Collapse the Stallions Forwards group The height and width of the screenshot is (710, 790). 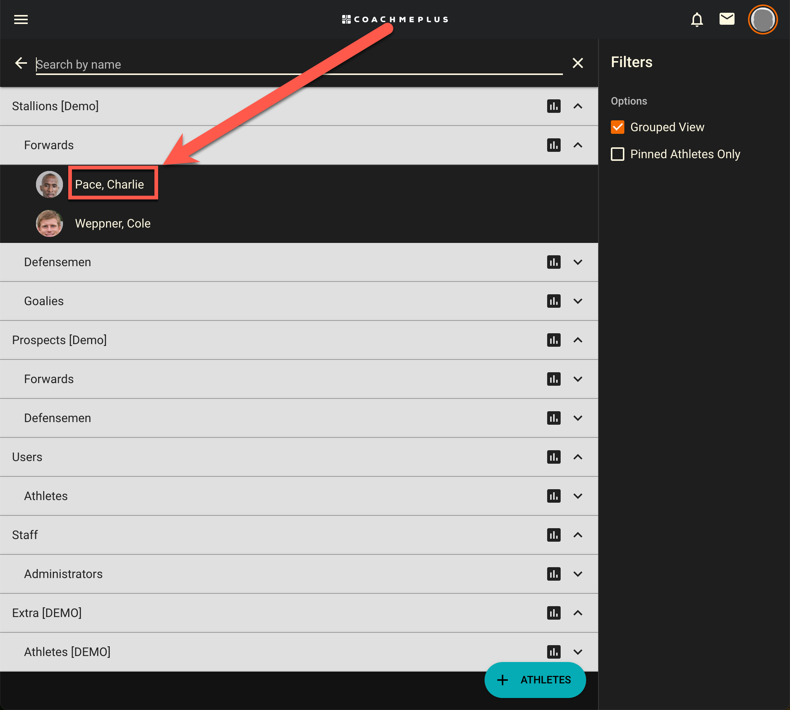tap(578, 145)
